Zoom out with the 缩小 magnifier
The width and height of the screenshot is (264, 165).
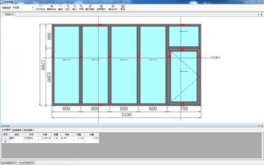point(74,8)
